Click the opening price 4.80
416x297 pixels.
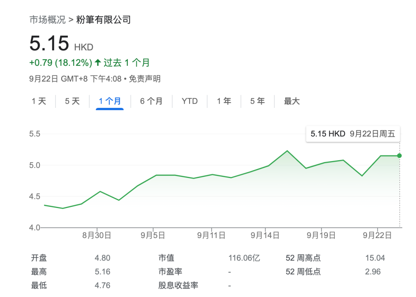(x=102, y=258)
